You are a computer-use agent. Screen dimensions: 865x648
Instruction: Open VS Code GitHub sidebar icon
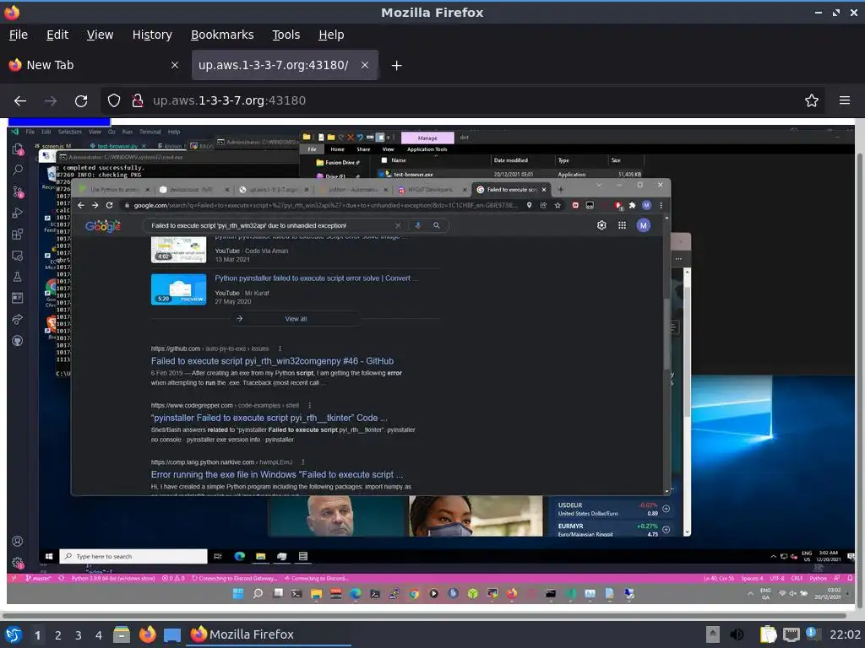(18, 341)
